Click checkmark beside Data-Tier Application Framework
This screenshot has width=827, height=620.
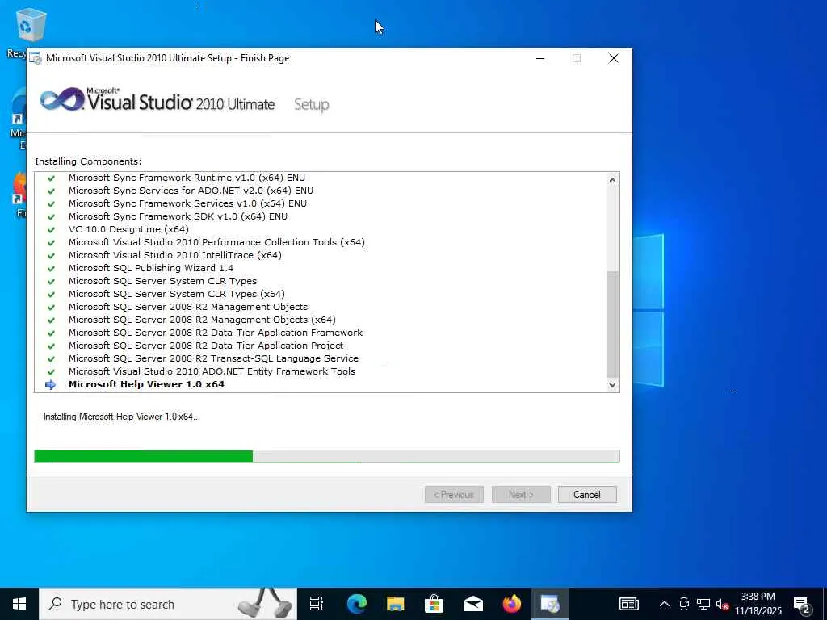coord(51,333)
